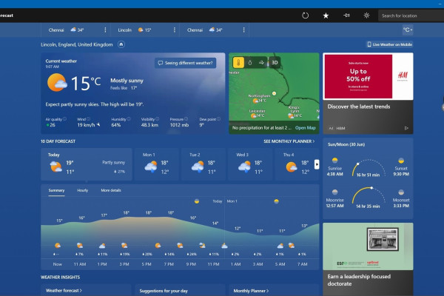Open Live Weather on Mobile
The width and height of the screenshot is (444, 296).
389,44
